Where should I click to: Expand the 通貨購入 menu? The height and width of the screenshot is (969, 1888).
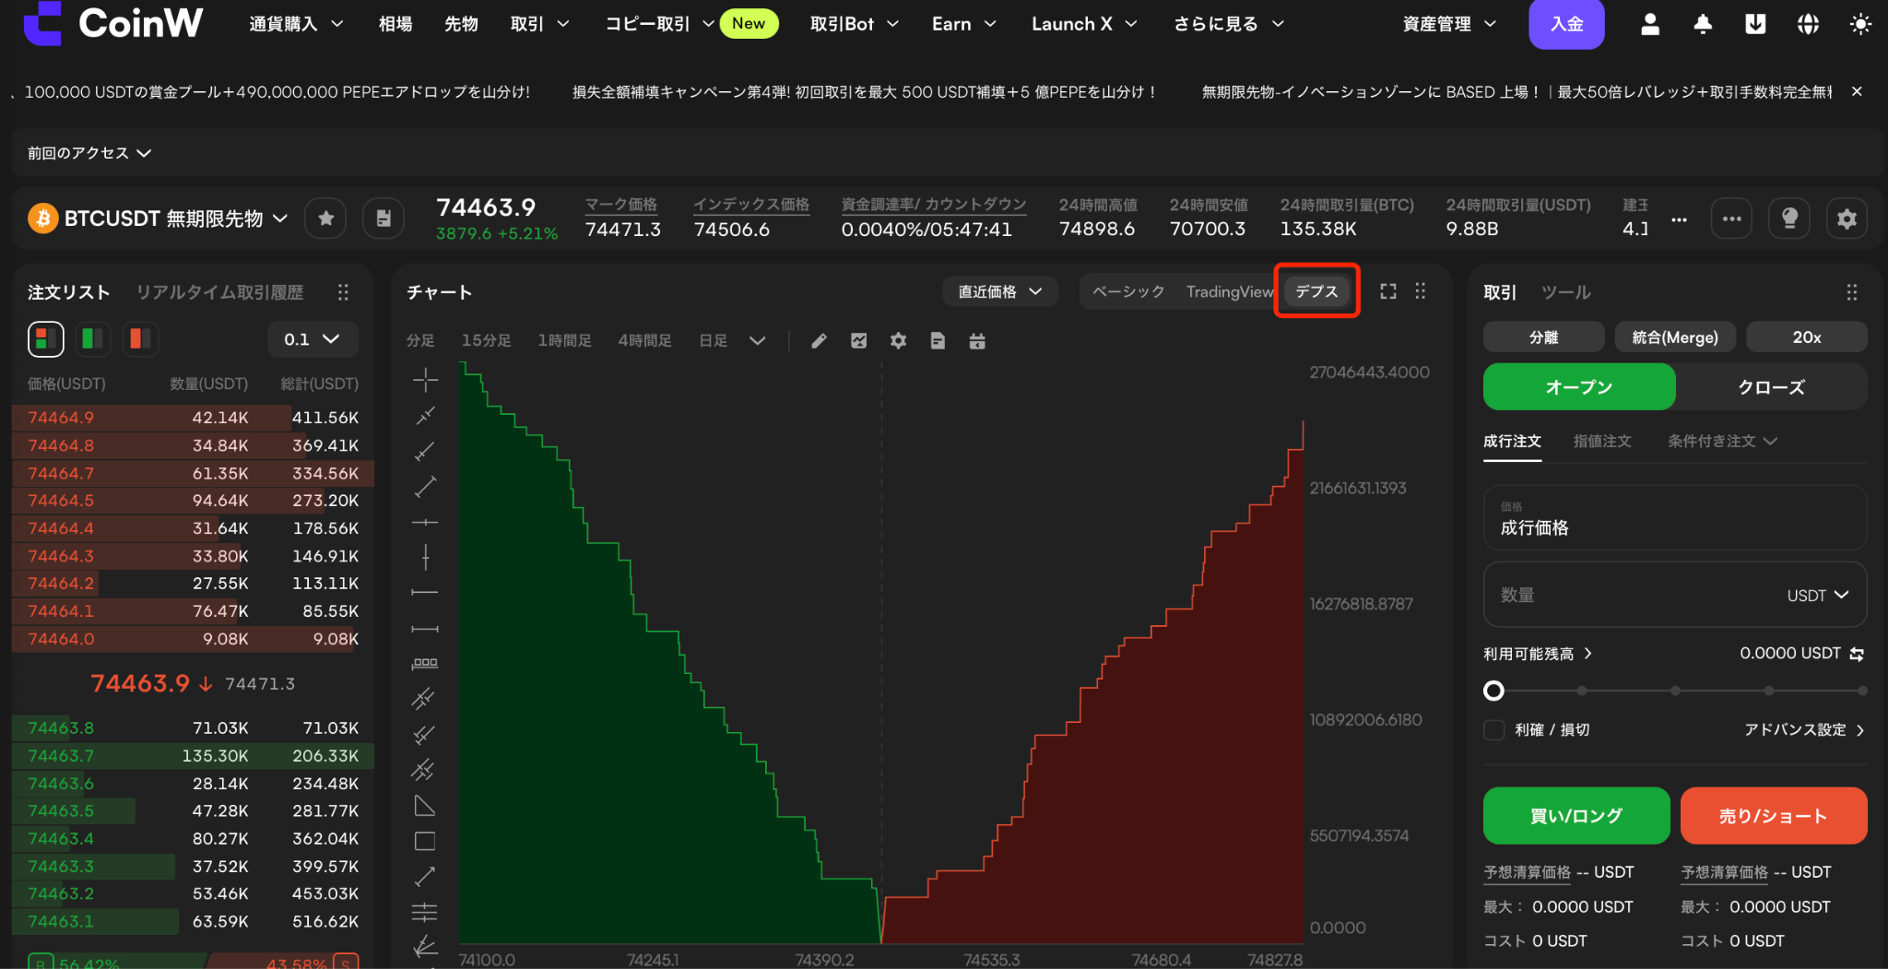tap(296, 24)
